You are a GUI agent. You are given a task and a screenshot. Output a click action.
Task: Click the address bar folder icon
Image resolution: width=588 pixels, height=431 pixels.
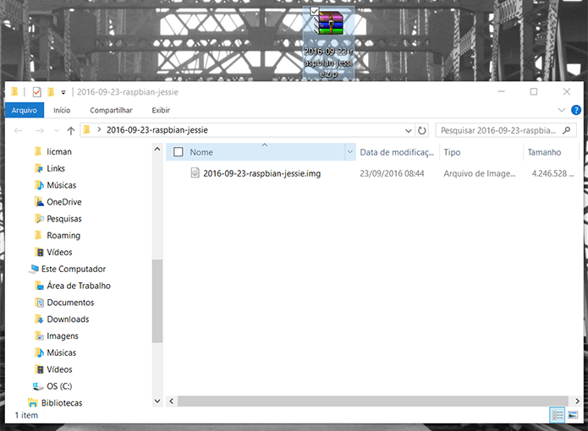click(87, 130)
